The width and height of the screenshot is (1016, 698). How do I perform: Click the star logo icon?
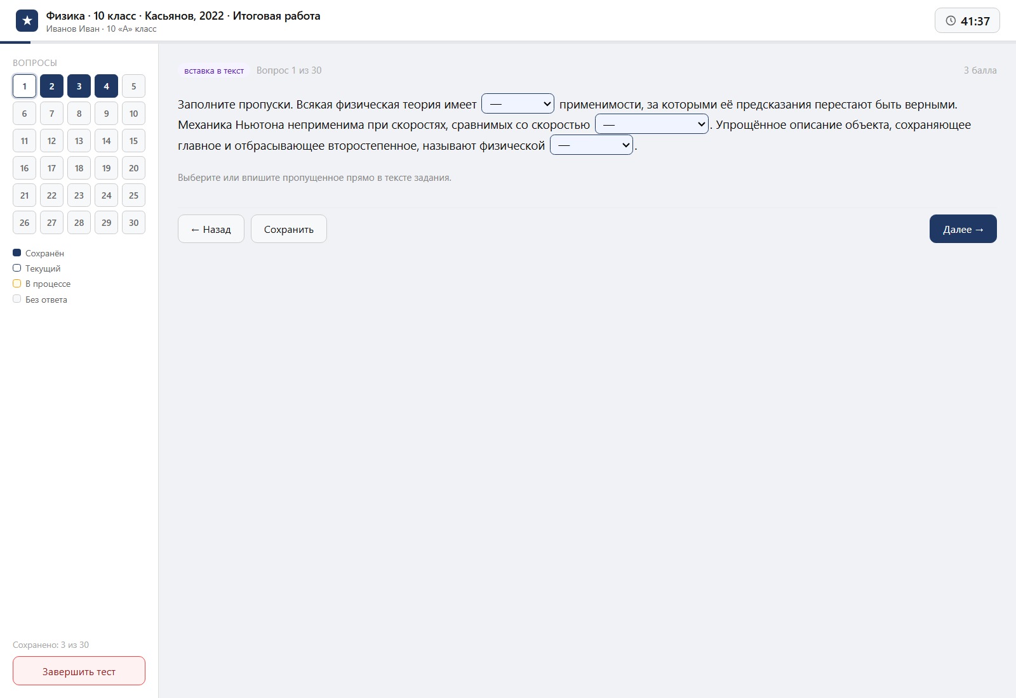(x=27, y=21)
